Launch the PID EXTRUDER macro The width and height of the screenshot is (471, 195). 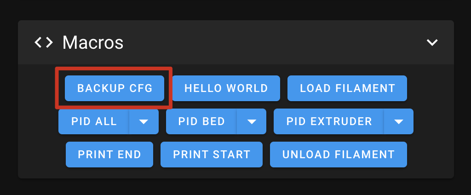tap(329, 121)
